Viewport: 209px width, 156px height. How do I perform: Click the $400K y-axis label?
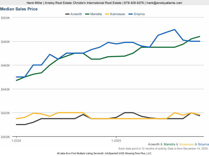5,137
